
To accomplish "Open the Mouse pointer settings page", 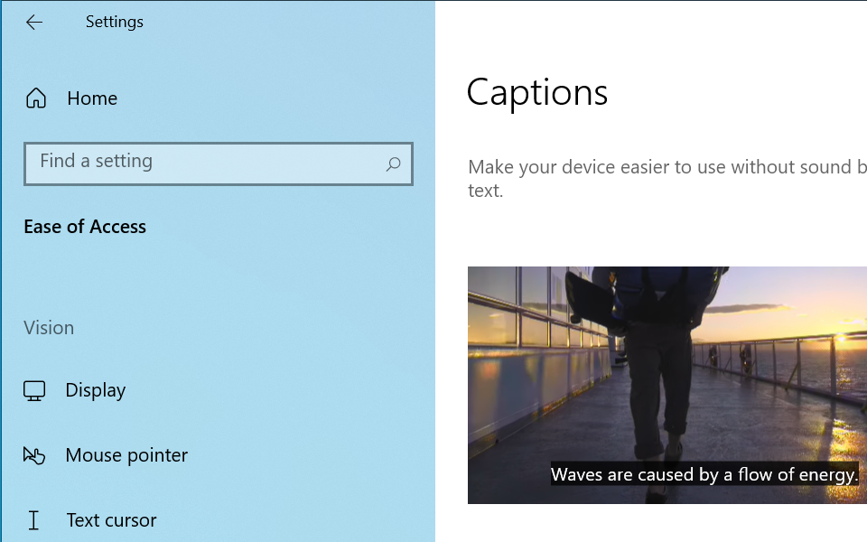I will (126, 454).
